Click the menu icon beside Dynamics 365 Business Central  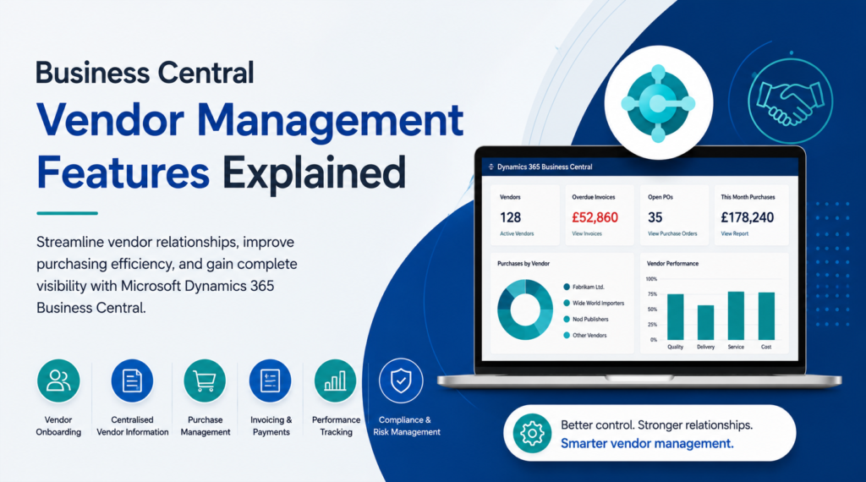tap(491, 167)
